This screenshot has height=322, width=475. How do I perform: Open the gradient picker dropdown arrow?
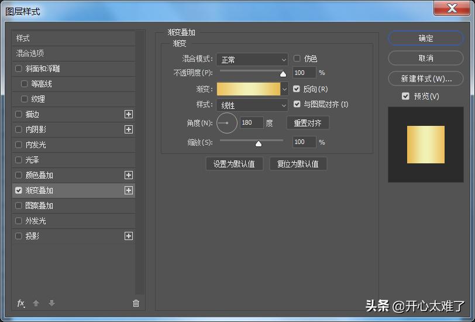[x=284, y=89]
